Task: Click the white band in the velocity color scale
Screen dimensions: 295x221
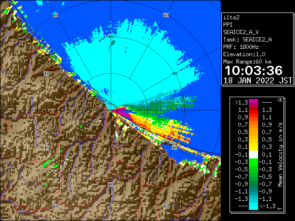Action: point(254,155)
